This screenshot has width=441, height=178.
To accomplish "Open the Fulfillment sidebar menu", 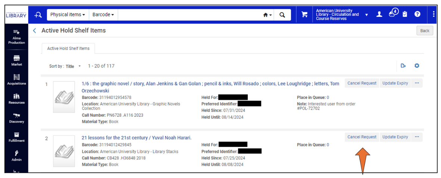I will click(16, 137).
